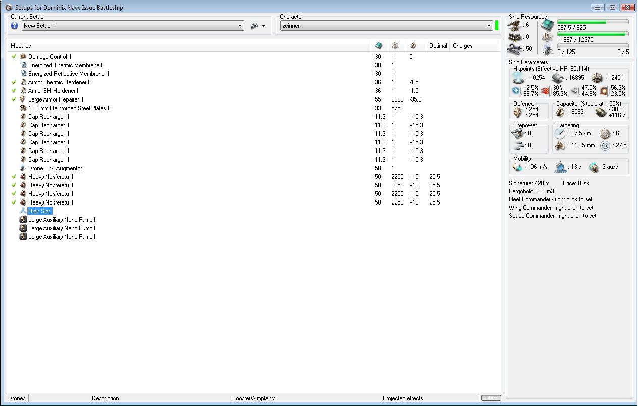Click the powergrid column header icon
This screenshot has width=638, height=406.
click(x=396, y=46)
